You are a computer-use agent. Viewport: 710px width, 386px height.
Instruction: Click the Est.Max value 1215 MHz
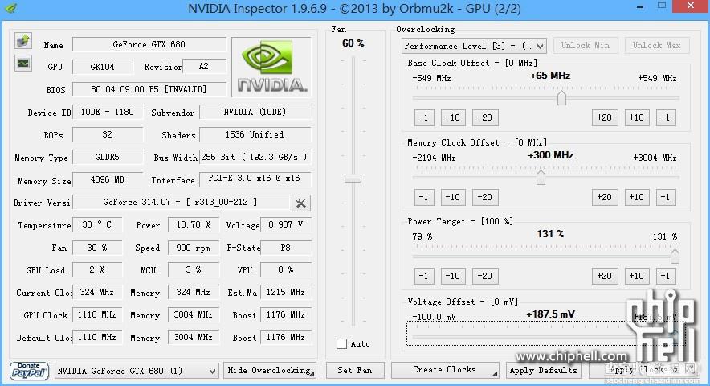pos(286,293)
